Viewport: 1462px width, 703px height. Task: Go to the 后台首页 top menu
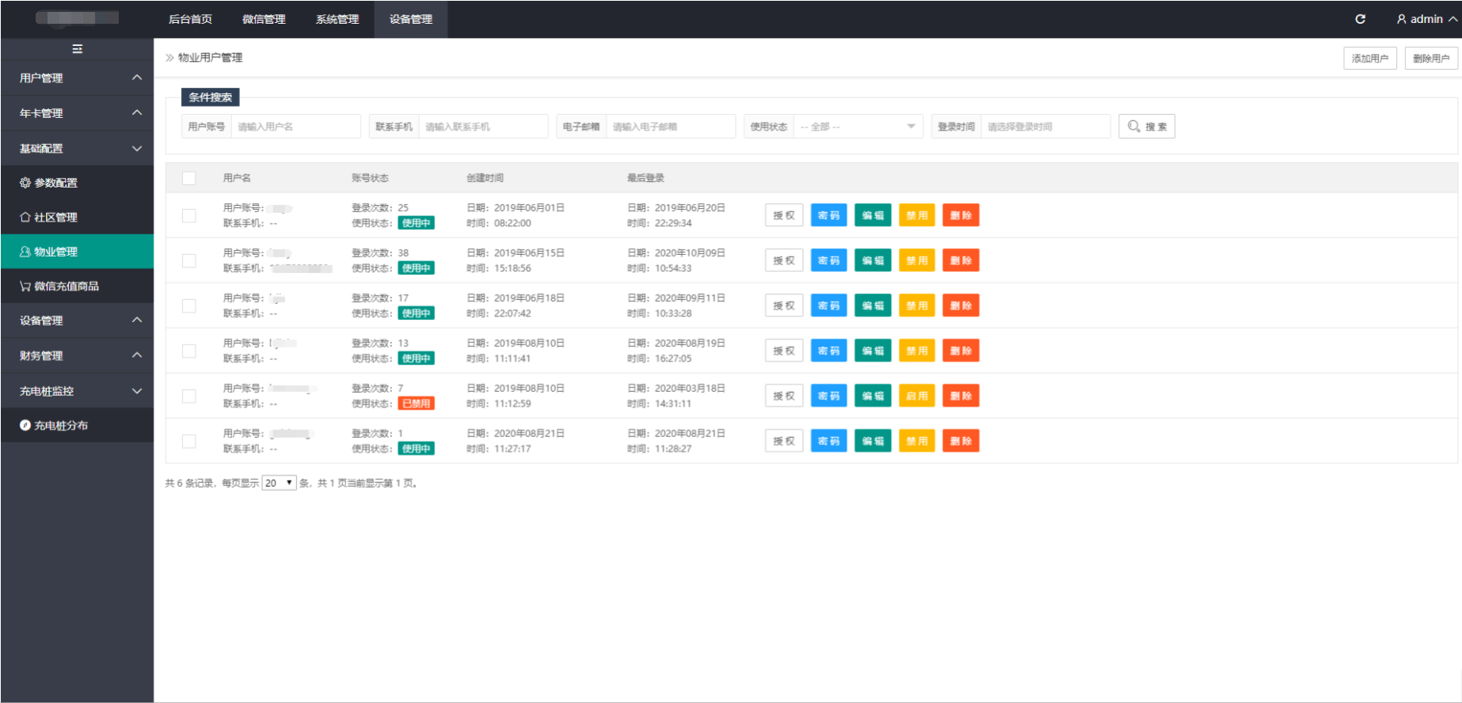point(190,19)
